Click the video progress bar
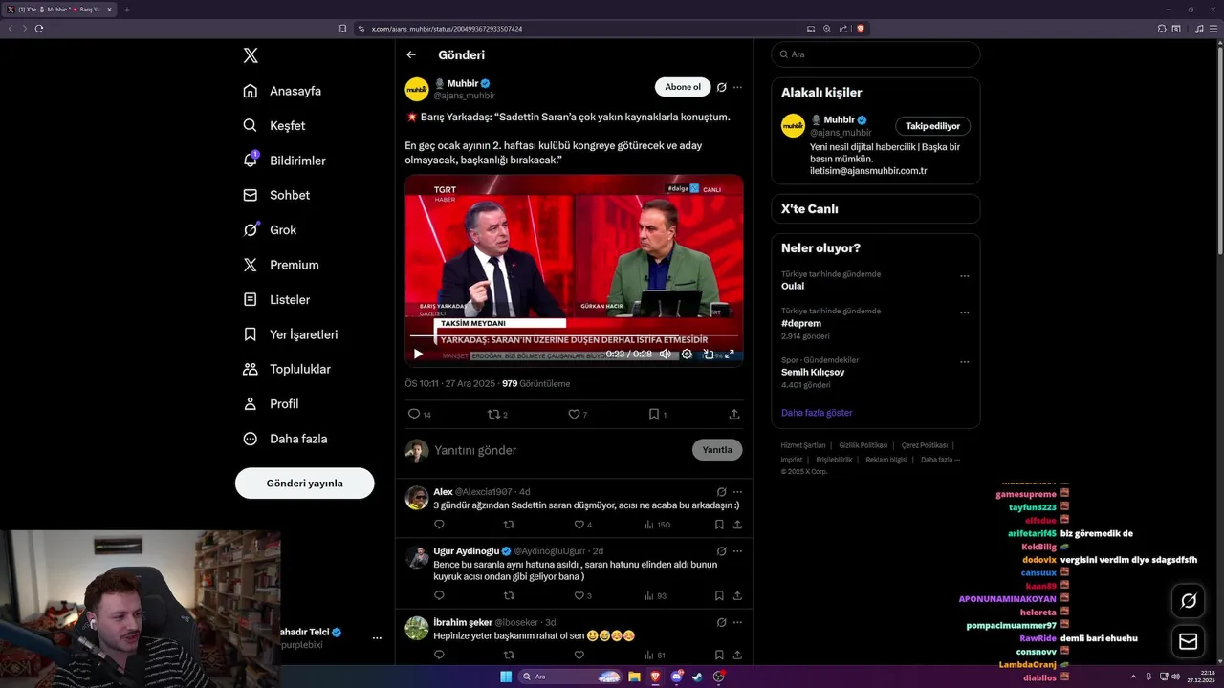The width and height of the screenshot is (1224, 688). pos(574,336)
